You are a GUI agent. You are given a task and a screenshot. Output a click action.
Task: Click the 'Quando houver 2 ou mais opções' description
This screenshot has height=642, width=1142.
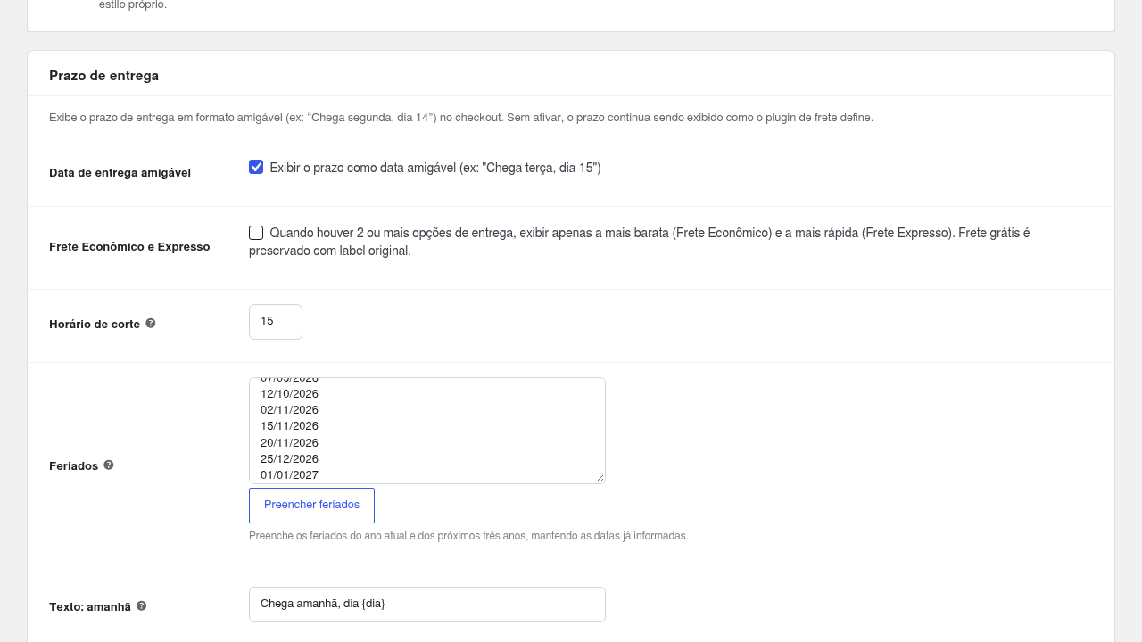(x=640, y=242)
